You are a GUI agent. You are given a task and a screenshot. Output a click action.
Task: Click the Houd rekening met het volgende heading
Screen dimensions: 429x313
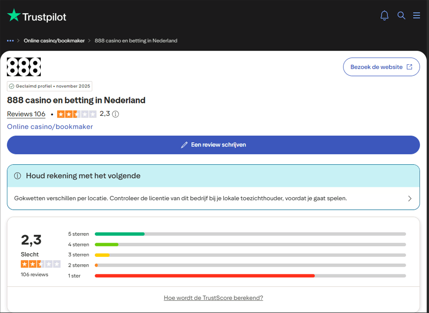(x=83, y=176)
